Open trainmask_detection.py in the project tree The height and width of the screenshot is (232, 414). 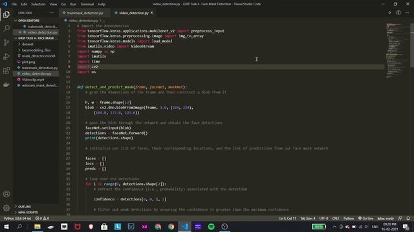[x=36, y=68]
